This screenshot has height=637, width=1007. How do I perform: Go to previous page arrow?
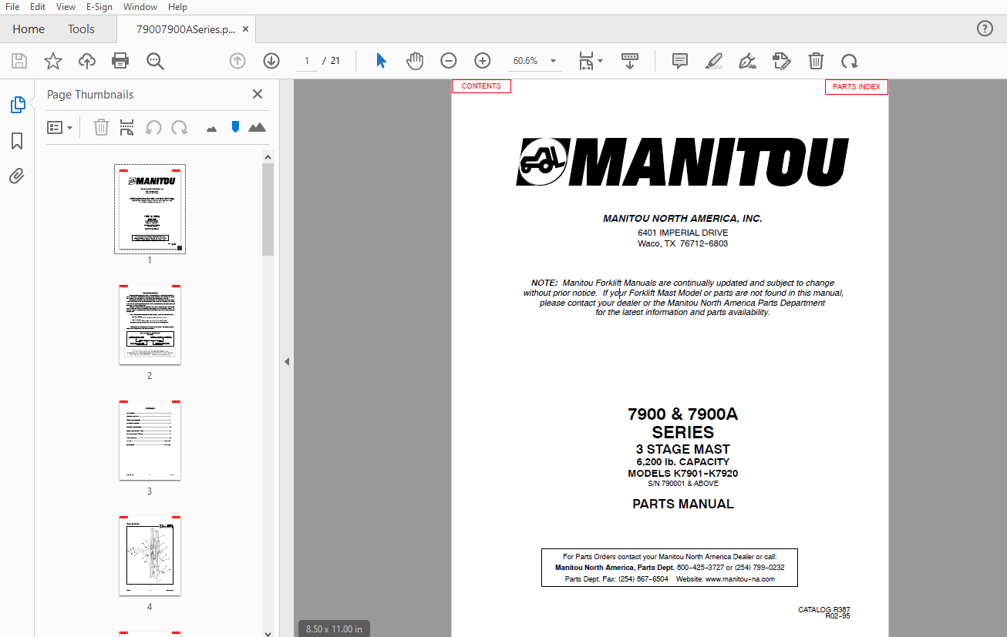pyautogui.click(x=237, y=61)
